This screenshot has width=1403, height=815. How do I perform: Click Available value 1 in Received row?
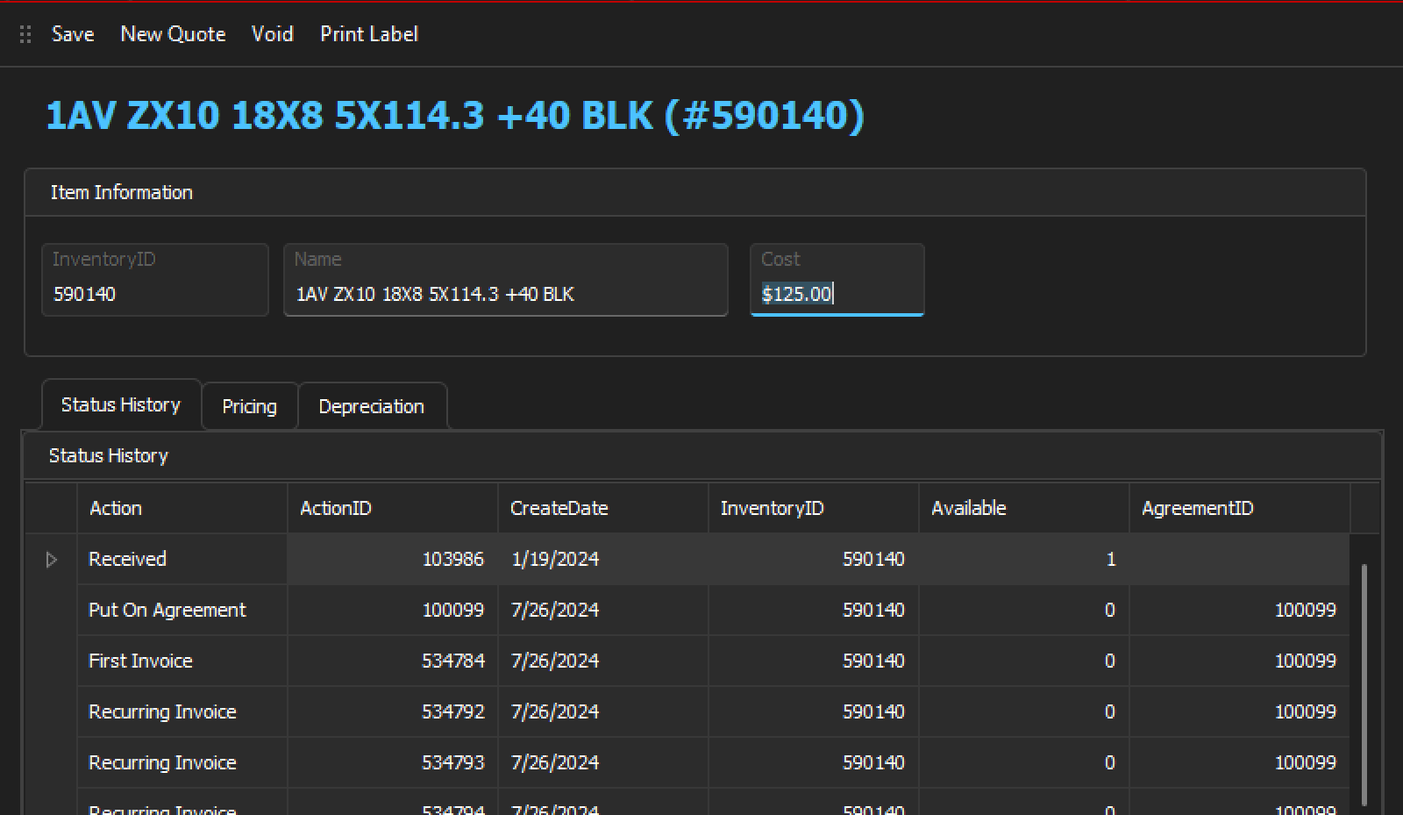[1024, 560]
